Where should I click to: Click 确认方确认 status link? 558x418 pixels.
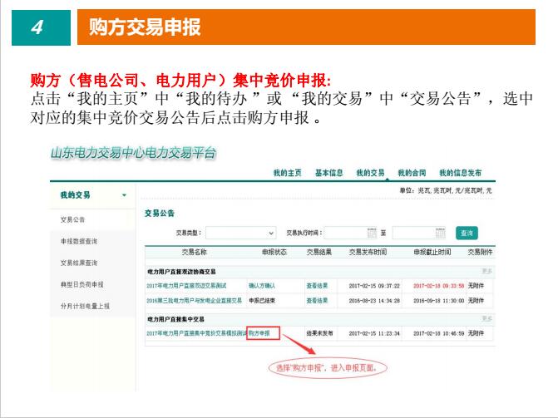262,285
